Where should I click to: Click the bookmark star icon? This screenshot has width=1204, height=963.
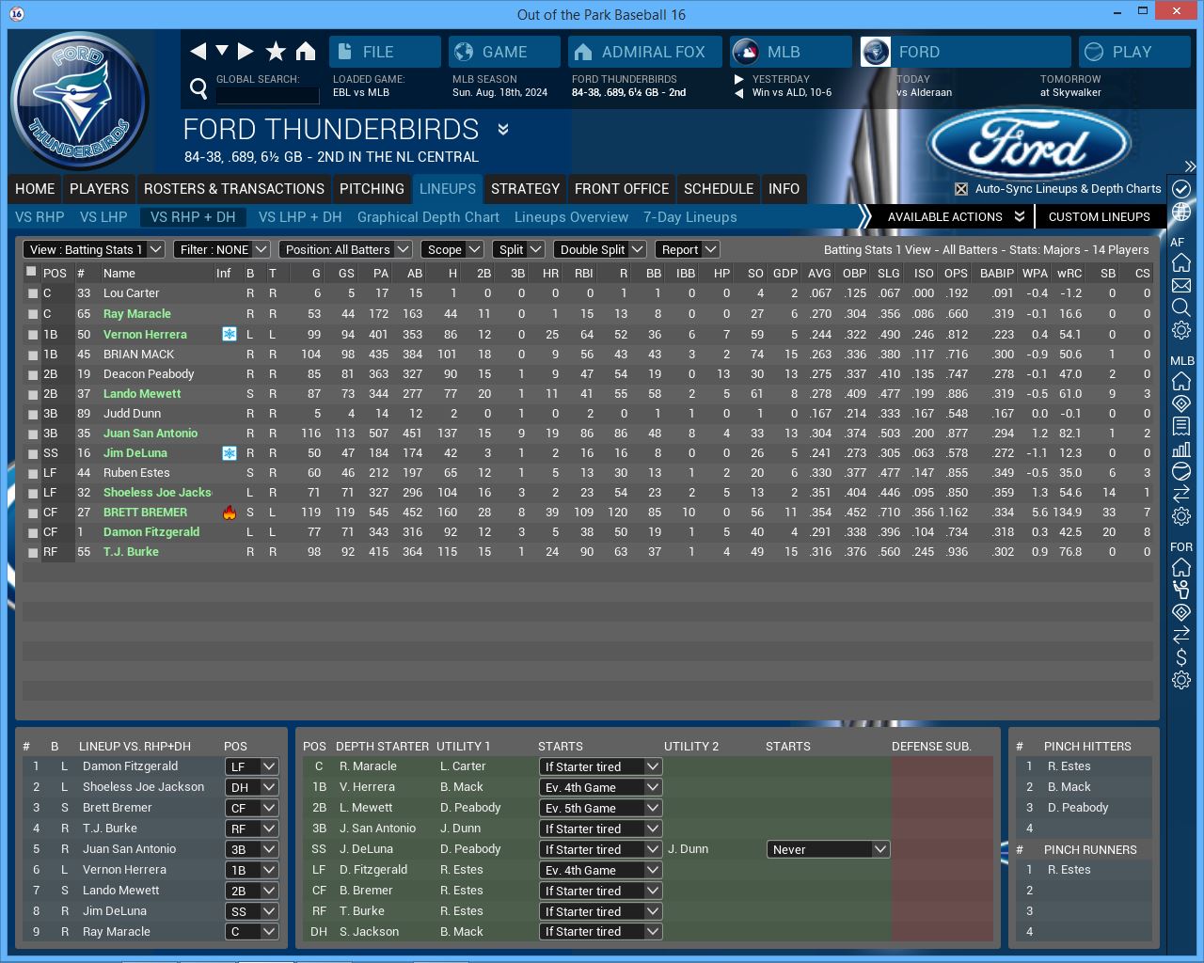click(x=276, y=52)
